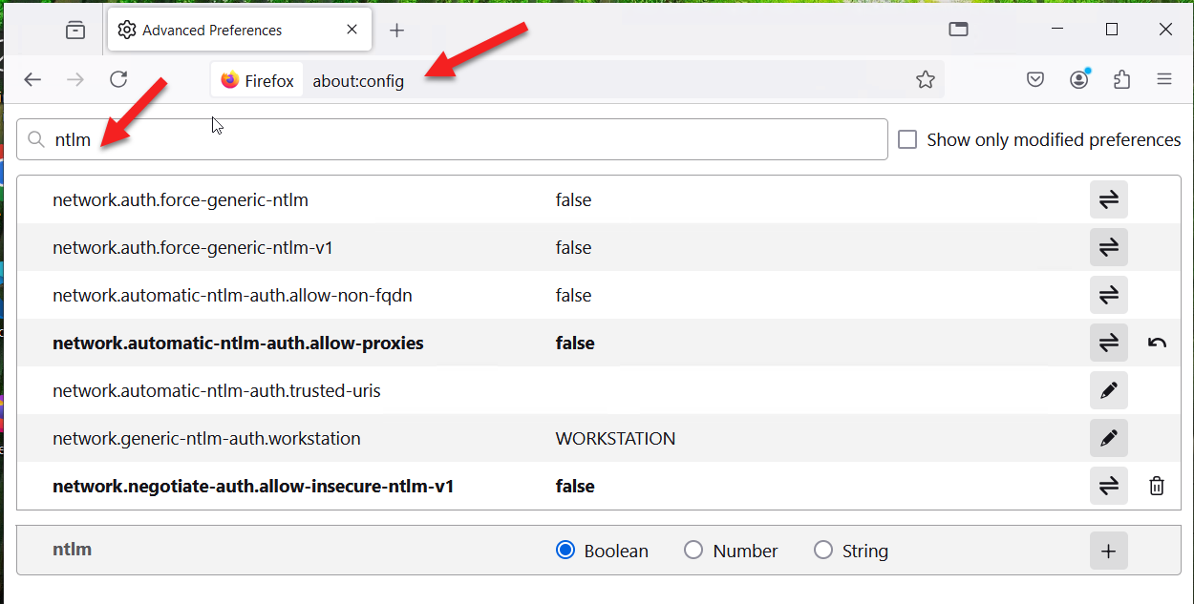Edit the network.generic-ntlm-auth.workstation value
Image resolution: width=1194 pixels, height=604 pixels.
pyautogui.click(x=1108, y=439)
